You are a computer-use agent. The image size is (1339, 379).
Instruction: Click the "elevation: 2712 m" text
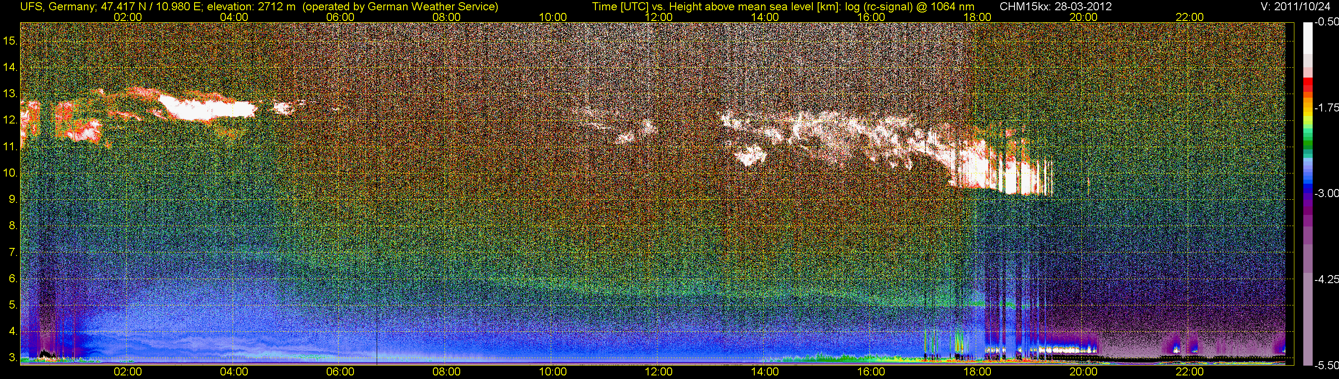(251, 7)
